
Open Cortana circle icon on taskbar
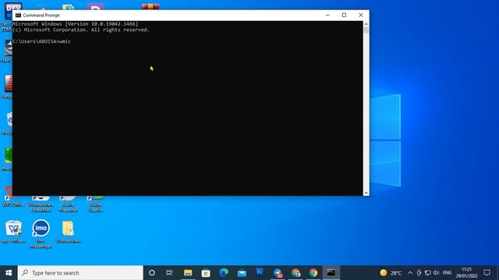point(152,273)
